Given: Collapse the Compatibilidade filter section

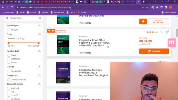Looking at the screenshot, I should click(x=39, y=84).
